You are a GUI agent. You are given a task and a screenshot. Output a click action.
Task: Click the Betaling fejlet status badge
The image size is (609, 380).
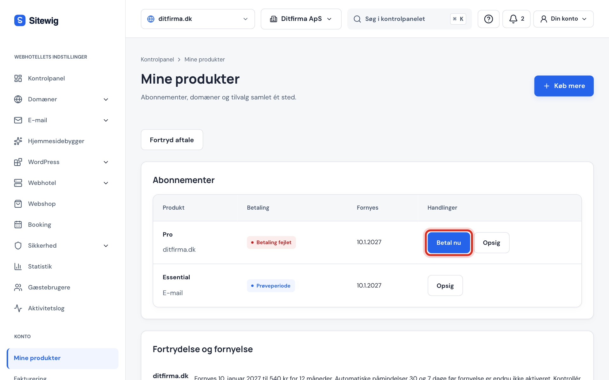pyautogui.click(x=272, y=243)
